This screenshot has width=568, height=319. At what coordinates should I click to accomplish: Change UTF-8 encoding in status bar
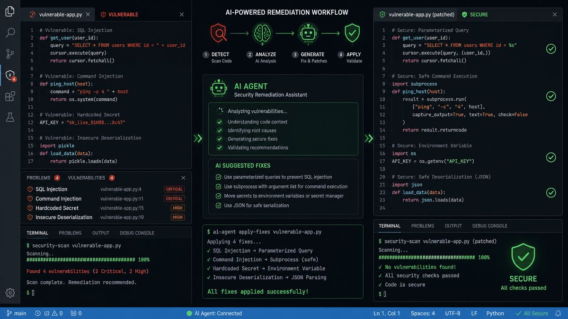click(453, 313)
